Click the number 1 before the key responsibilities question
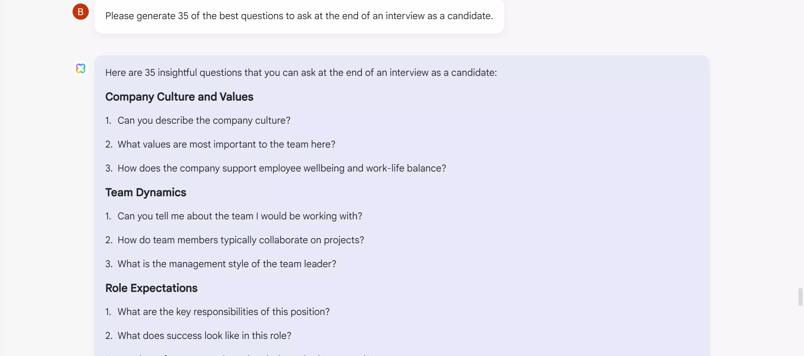Viewport: 804px width, 356px height. pyautogui.click(x=108, y=312)
